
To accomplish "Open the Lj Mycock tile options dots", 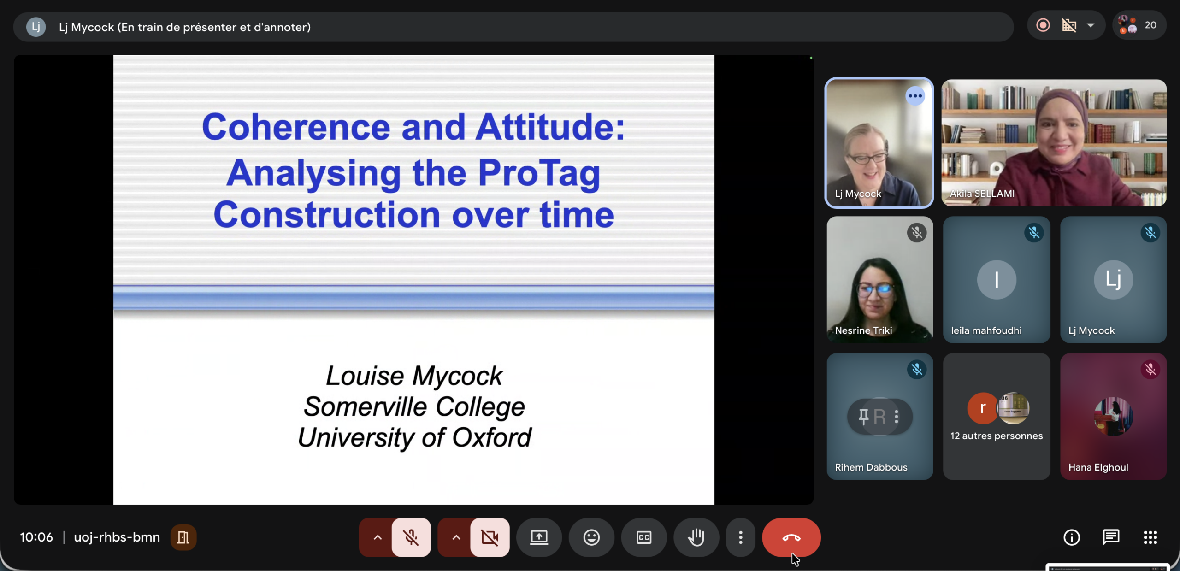I will 915,96.
